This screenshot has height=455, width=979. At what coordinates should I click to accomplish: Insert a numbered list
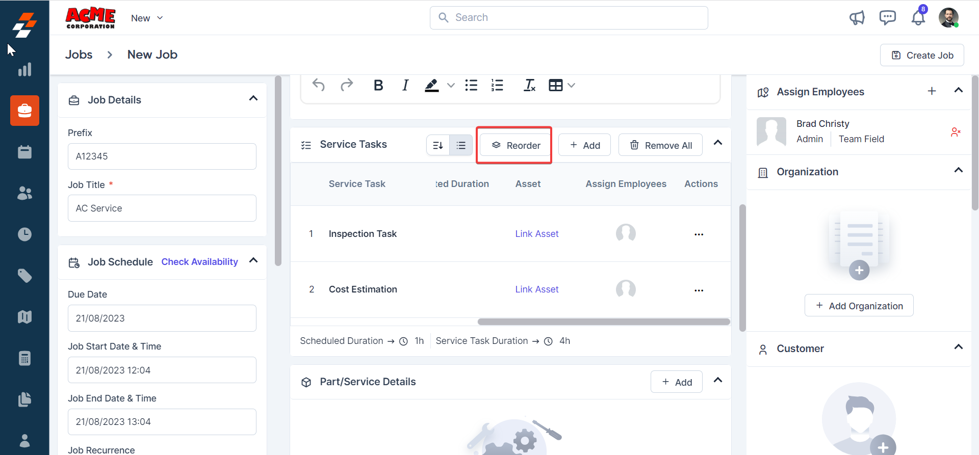tap(497, 85)
